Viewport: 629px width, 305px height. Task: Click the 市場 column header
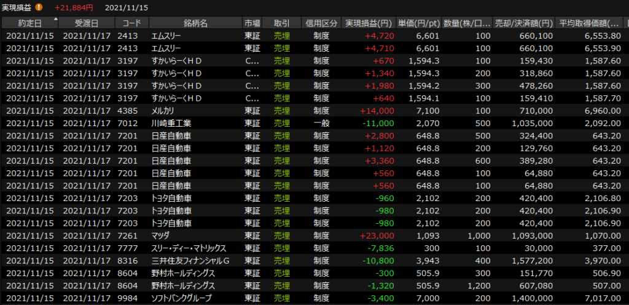(x=252, y=23)
